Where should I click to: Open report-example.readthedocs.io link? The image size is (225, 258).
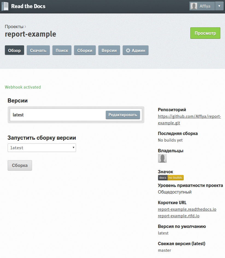coord(187,209)
